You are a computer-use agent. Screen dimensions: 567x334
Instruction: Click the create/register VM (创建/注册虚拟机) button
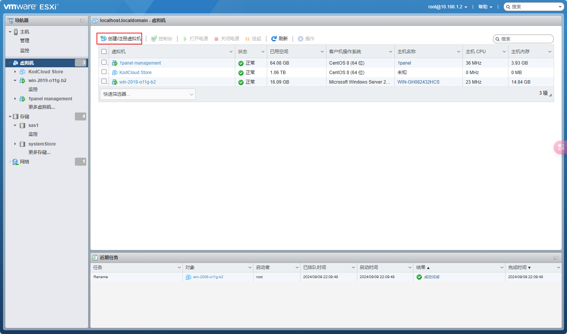pyautogui.click(x=120, y=39)
